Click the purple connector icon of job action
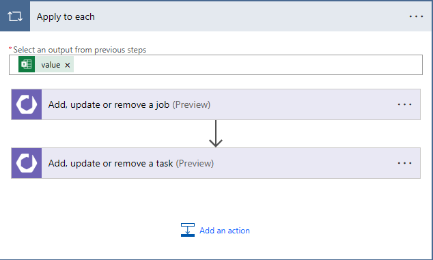Image resolution: width=433 pixels, height=260 pixels. [27, 104]
